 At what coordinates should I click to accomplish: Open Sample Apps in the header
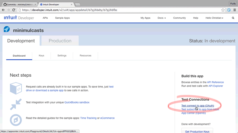point(62,18)
